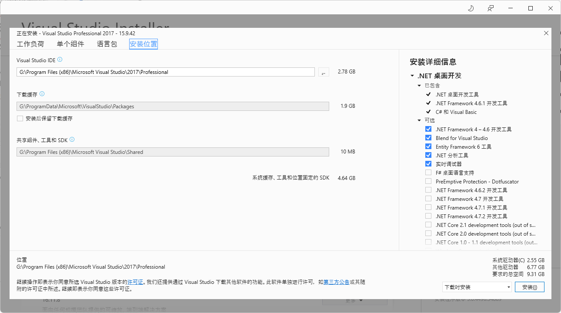Check .NET Framework 4.7.1 开发工具
Screen dimensions: 561x313
428,207
